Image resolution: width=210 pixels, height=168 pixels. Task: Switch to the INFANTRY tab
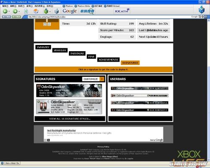[43, 47]
